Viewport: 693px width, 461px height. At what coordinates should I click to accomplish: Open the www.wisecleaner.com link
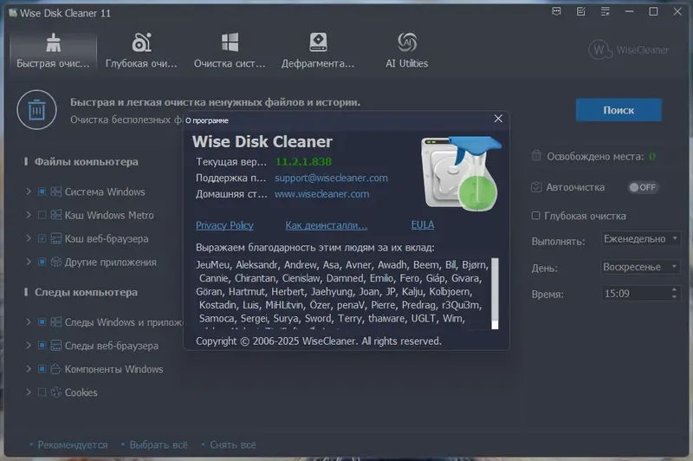click(x=321, y=194)
